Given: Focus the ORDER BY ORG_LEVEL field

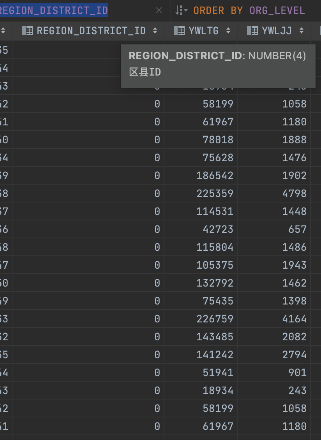Looking at the screenshot, I should coord(249,11).
